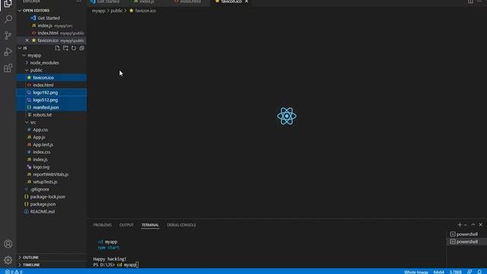Open index.js in Open Editors list
Image resolution: width=487 pixels, height=274 pixels.
point(45,25)
